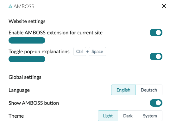This screenshot has width=170, height=124.
Task: Choose System theme
Action: tap(150, 116)
